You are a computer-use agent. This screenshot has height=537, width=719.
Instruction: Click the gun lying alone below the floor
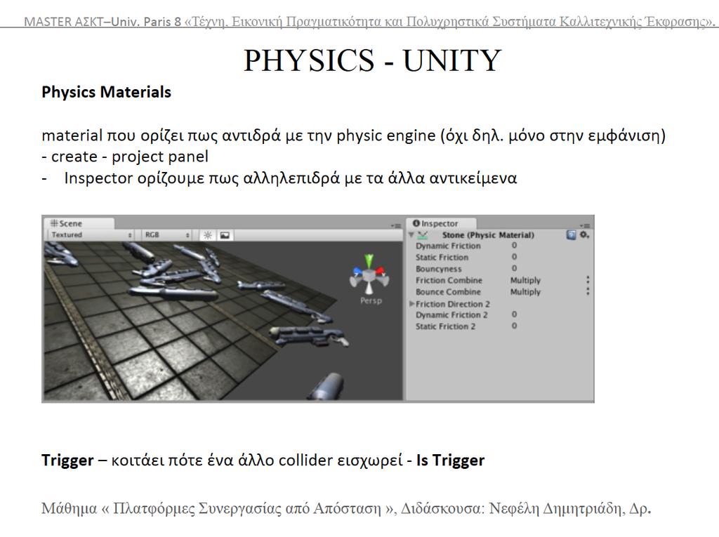[327, 386]
